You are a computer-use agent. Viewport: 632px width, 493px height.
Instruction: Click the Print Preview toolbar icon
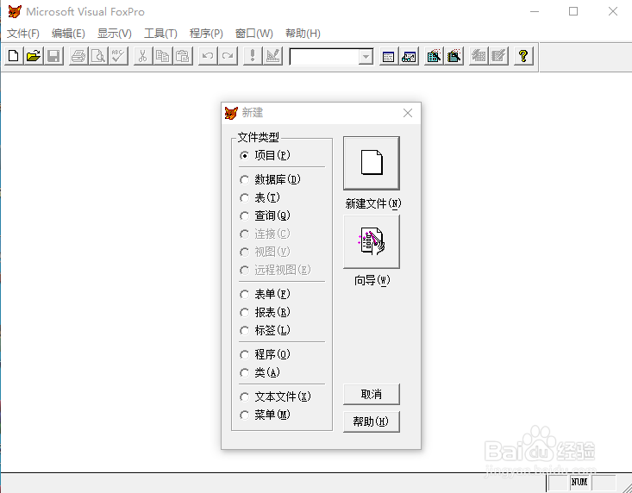(x=98, y=55)
